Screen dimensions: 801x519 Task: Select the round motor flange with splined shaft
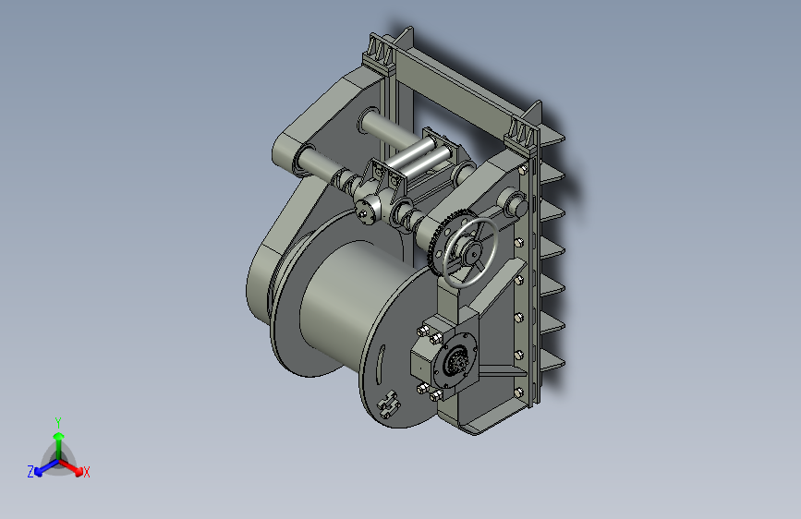(455, 361)
